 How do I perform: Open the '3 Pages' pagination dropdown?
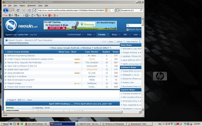point(11,100)
